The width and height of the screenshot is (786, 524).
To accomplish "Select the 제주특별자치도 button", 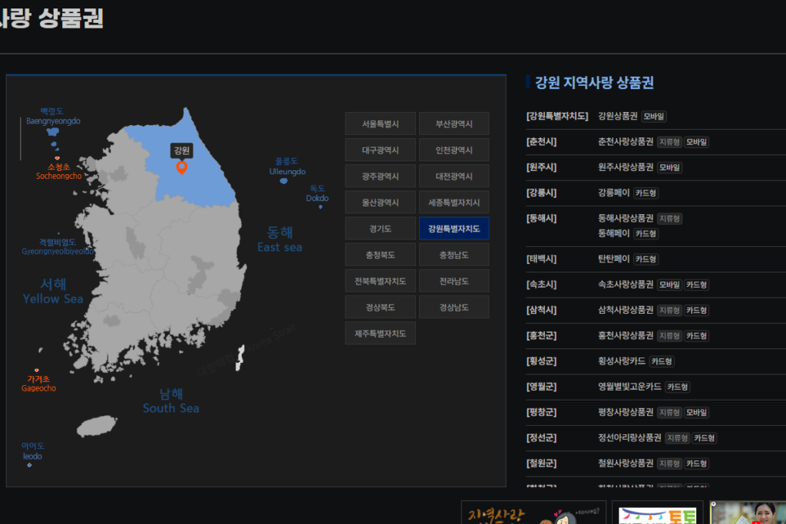I will [380, 333].
